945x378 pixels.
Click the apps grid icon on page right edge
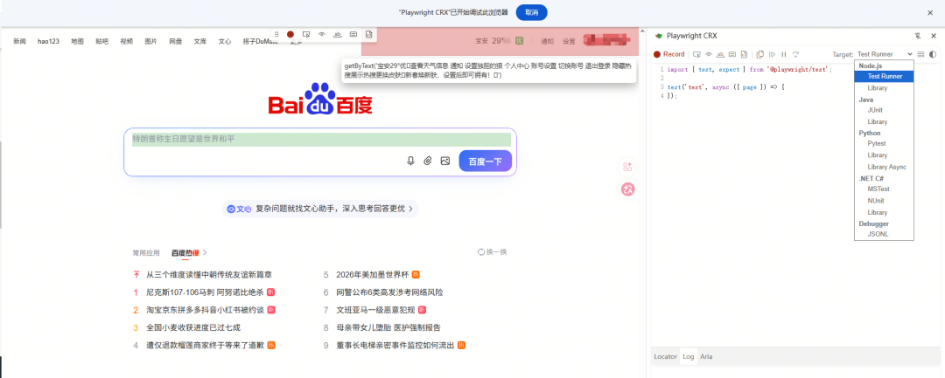point(627,167)
